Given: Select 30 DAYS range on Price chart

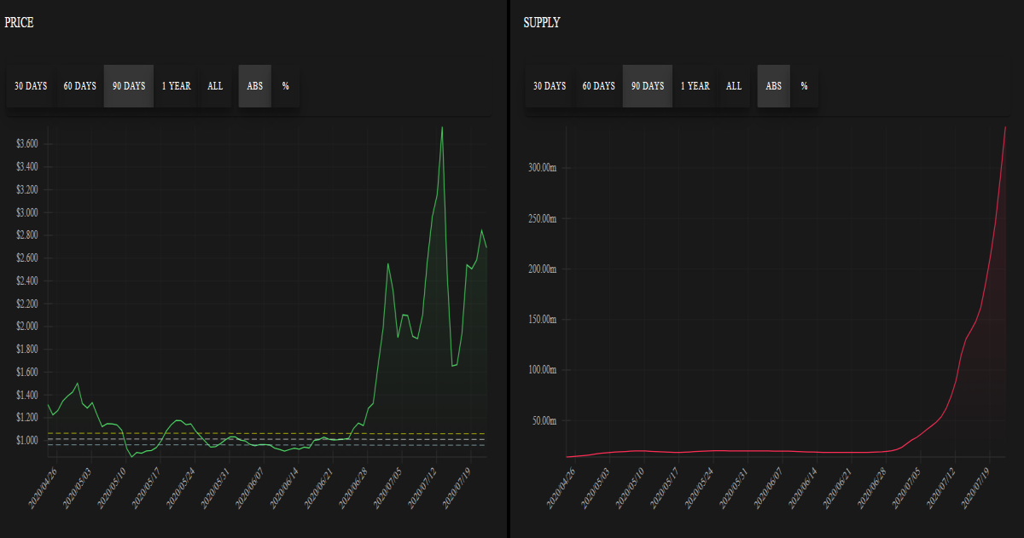Looking at the screenshot, I should 31,86.
